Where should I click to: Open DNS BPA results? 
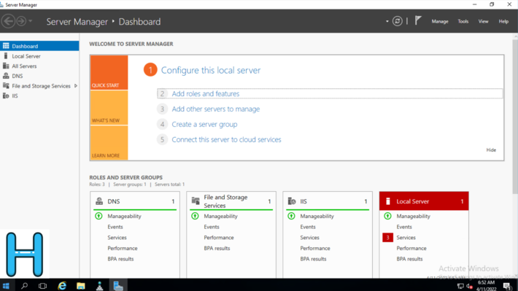pyautogui.click(x=120, y=259)
